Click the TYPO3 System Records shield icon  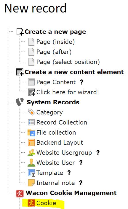tap(20, 102)
